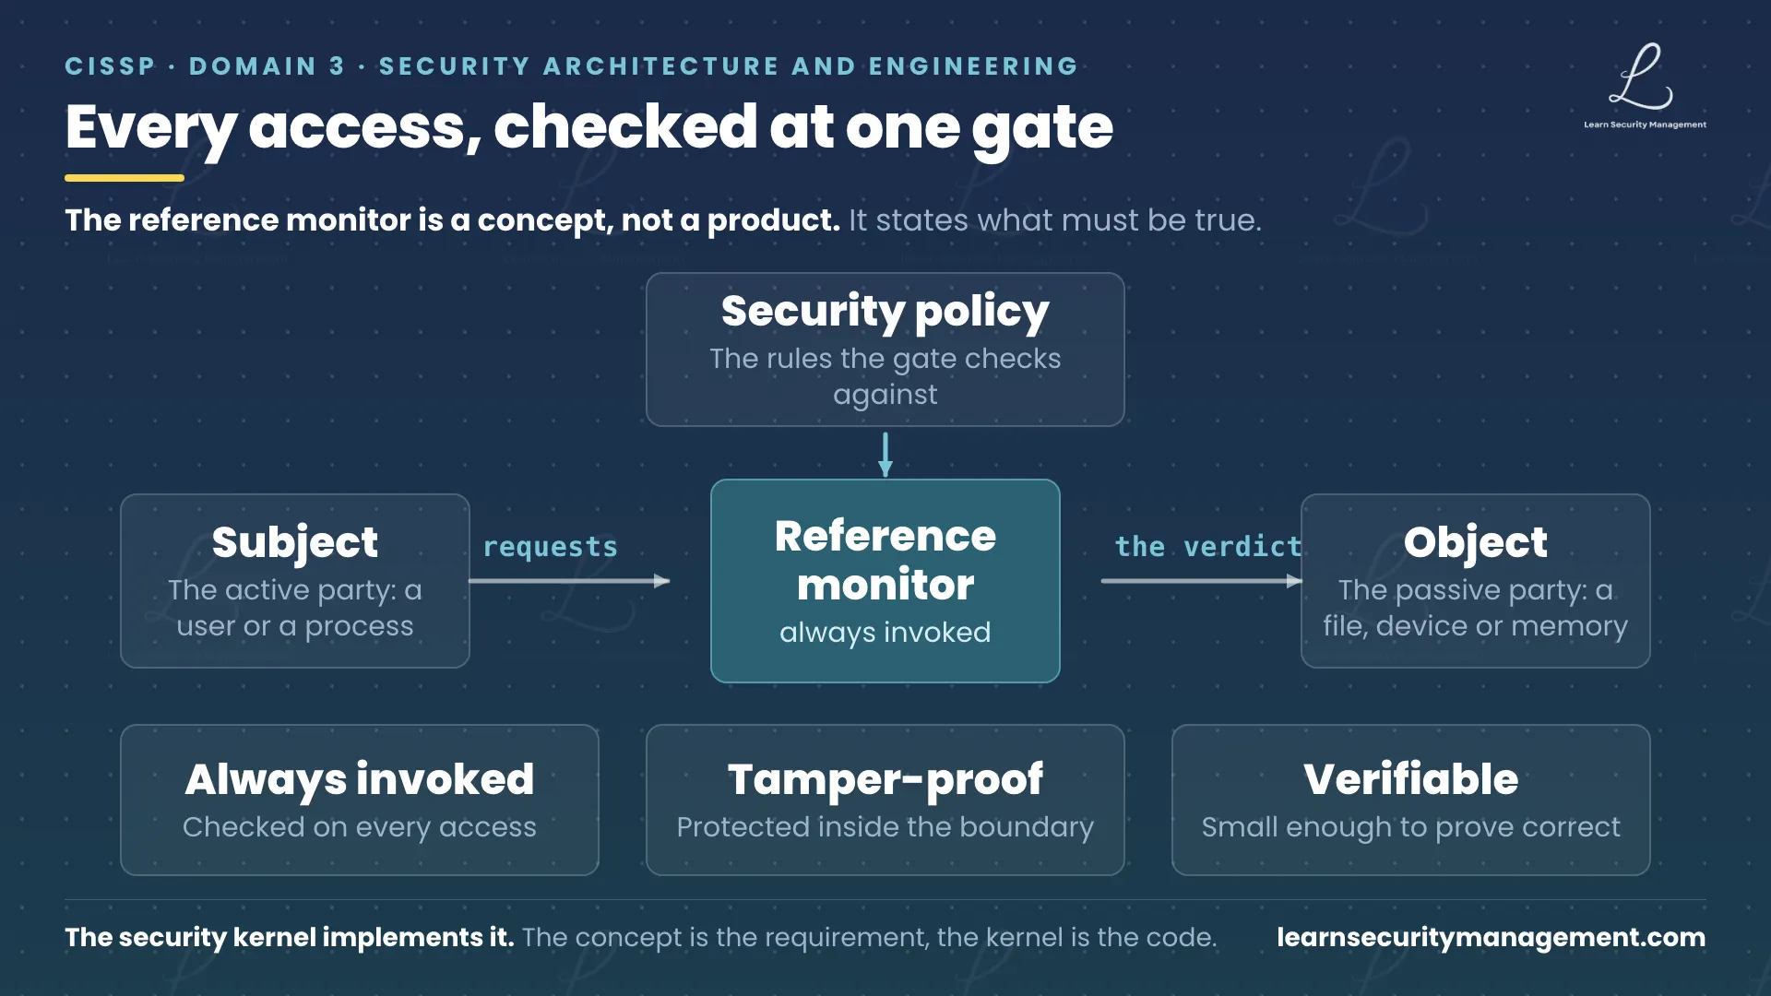Click the Verifiable card
This screenshot has height=996, width=1771.
pyautogui.click(x=1411, y=800)
